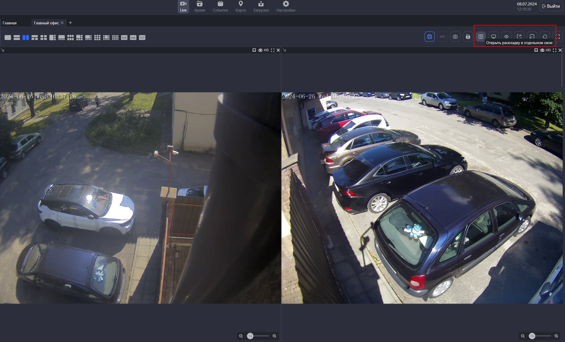Open the События (Events) section
This screenshot has width=565, height=342.
point(220,6)
